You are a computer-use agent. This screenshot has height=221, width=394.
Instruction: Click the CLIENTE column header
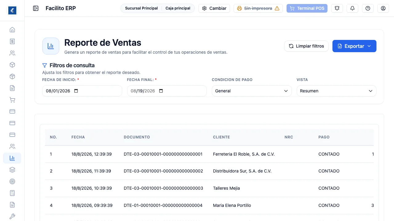[221, 137]
